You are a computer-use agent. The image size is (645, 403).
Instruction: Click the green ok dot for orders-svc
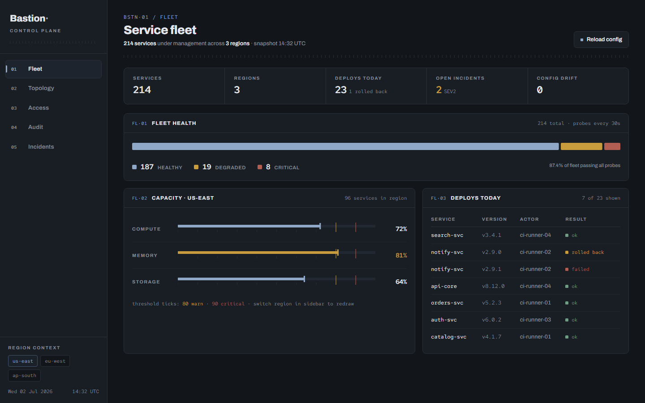(567, 303)
